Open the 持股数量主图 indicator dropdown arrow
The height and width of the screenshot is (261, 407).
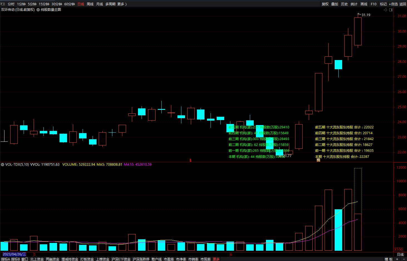[x=38, y=10]
